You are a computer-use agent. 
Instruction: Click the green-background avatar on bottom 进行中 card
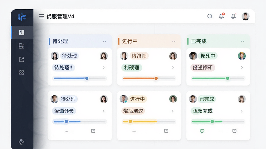point(173,99)
